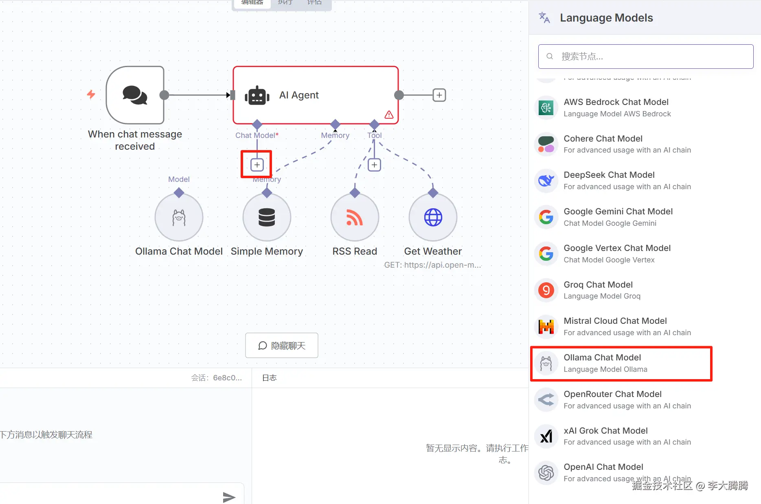Click the Tool connector label under AI Agent

(375, 135)
